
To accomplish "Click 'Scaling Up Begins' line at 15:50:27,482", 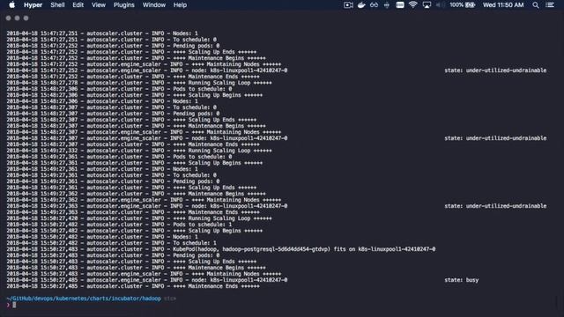I will pyautogui.click(x=135, y=231).
